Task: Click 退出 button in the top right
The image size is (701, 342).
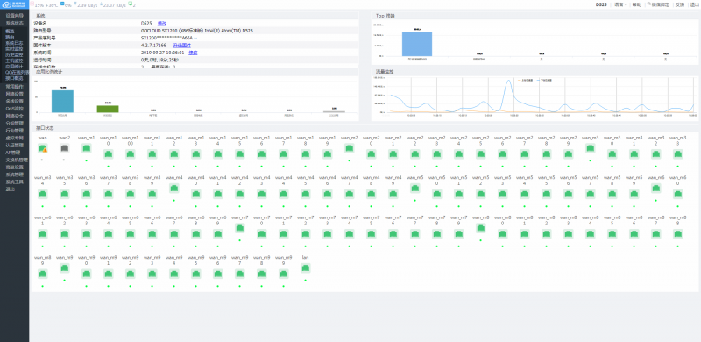Action: pyautogui.click(x=695, y=4)
